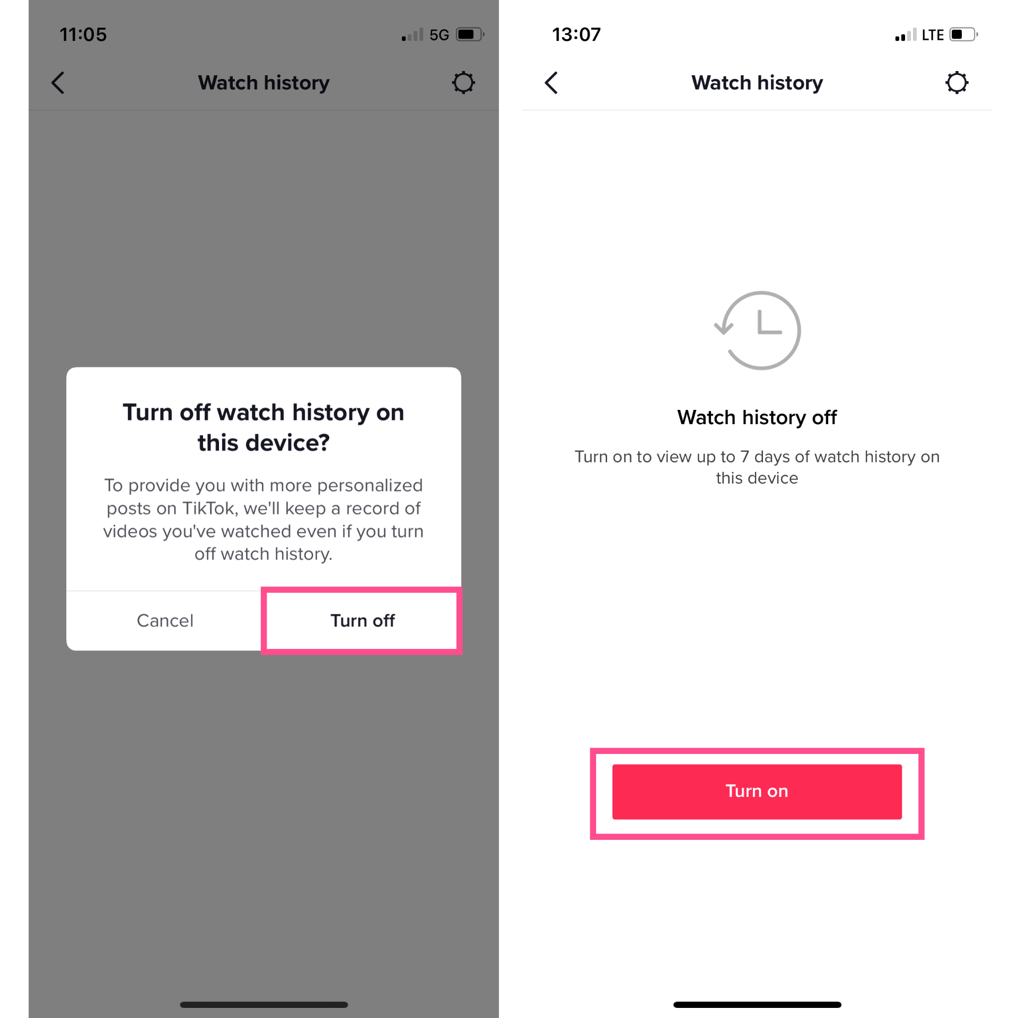The width and height of the screenshot is (1018, 1018).
Task: Toggle watch history off confirmation
Action: point(363,620)
